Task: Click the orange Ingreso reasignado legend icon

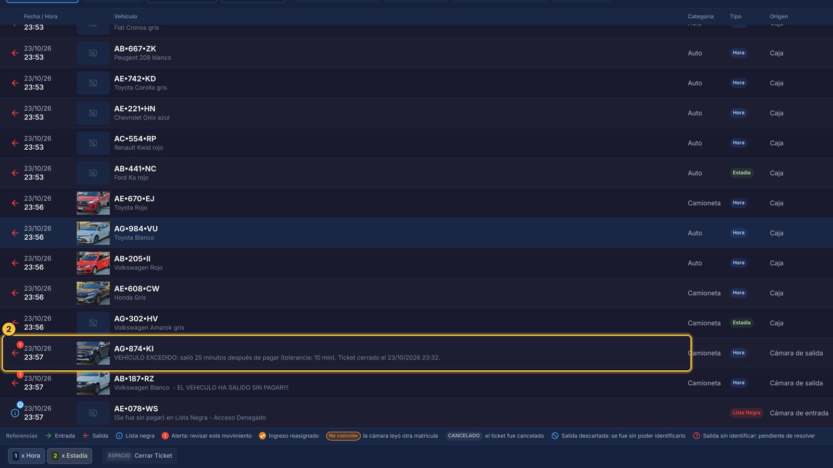Action: point(262,436)
